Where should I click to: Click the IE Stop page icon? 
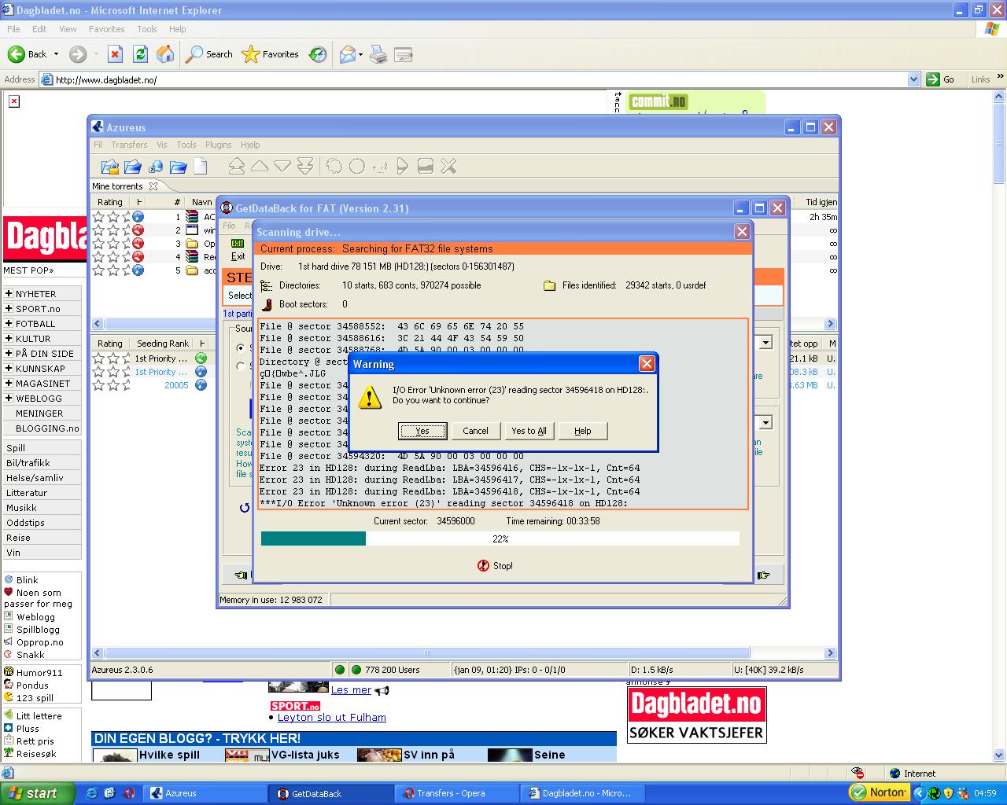(x=115, y=54)
